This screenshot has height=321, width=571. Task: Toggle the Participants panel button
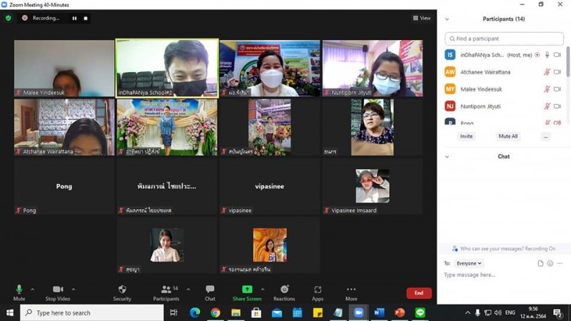(x=166, y=293)
